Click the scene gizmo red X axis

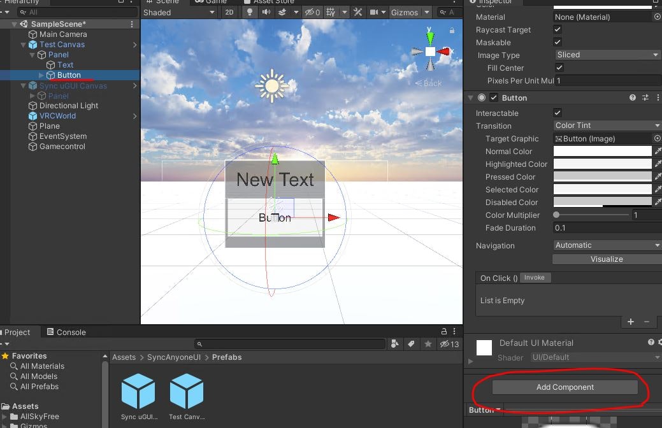(x=445, y=52)
